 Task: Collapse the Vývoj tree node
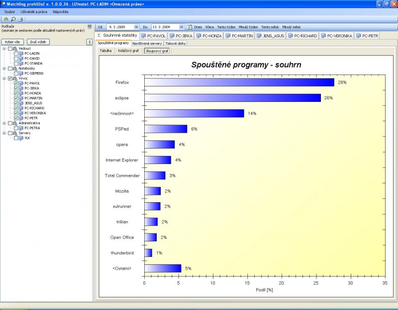tap(4, 78)
